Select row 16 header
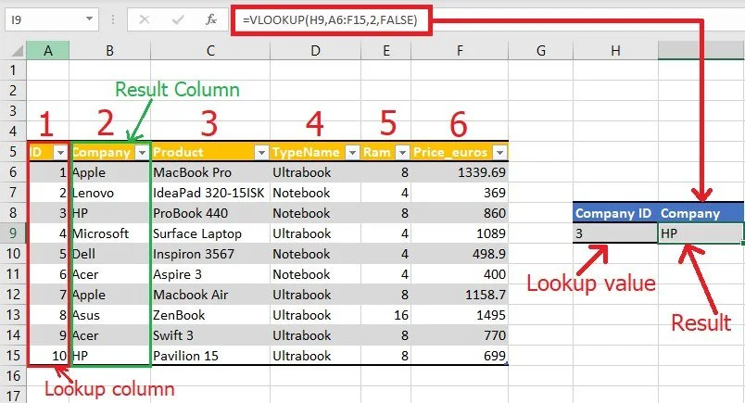The height and width of the screenshot is (403, 745). coord(13,376)
